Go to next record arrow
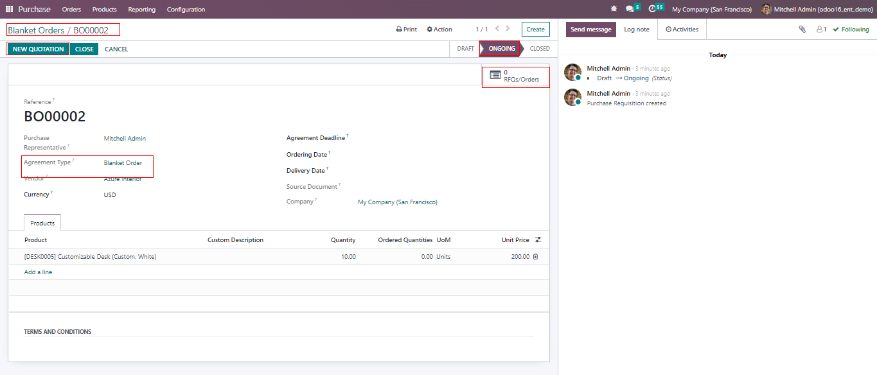 pos(508,29)
